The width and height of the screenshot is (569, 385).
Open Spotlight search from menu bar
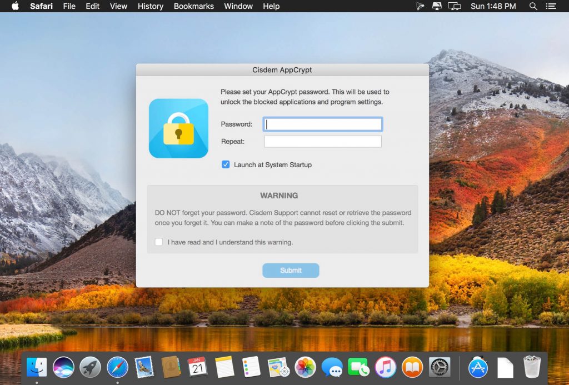(533, 6)
